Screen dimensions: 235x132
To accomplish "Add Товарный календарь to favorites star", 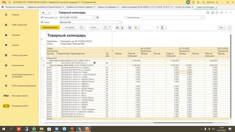I will pos(55,13).
